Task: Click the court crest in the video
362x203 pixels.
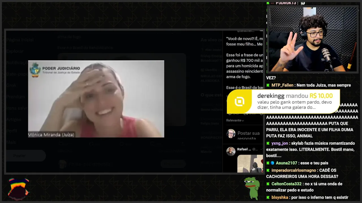Action: click(35, 70)
